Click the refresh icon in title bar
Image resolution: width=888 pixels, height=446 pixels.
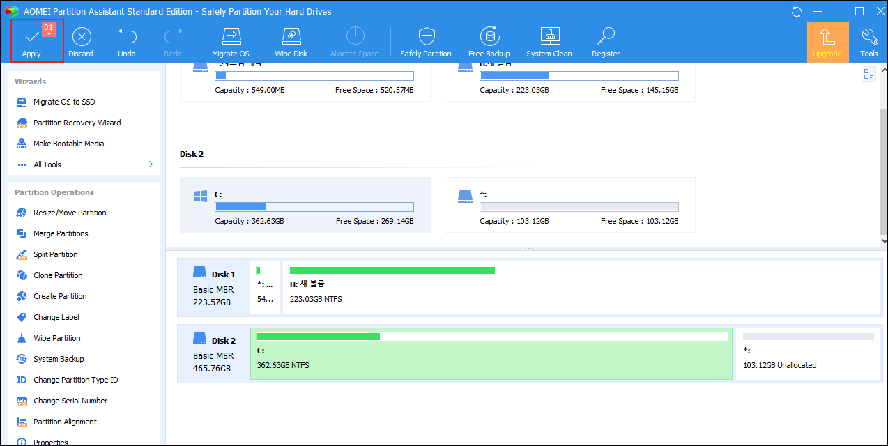point(797,11)
